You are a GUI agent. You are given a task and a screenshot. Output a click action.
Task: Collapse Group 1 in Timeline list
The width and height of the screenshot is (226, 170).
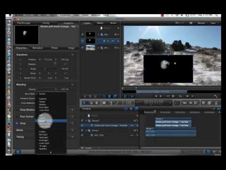[86, 130]
